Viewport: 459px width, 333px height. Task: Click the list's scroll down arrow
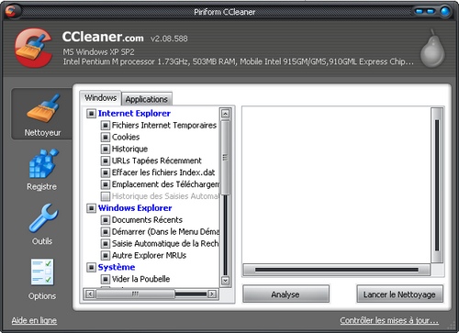click(x=226, y=281)
